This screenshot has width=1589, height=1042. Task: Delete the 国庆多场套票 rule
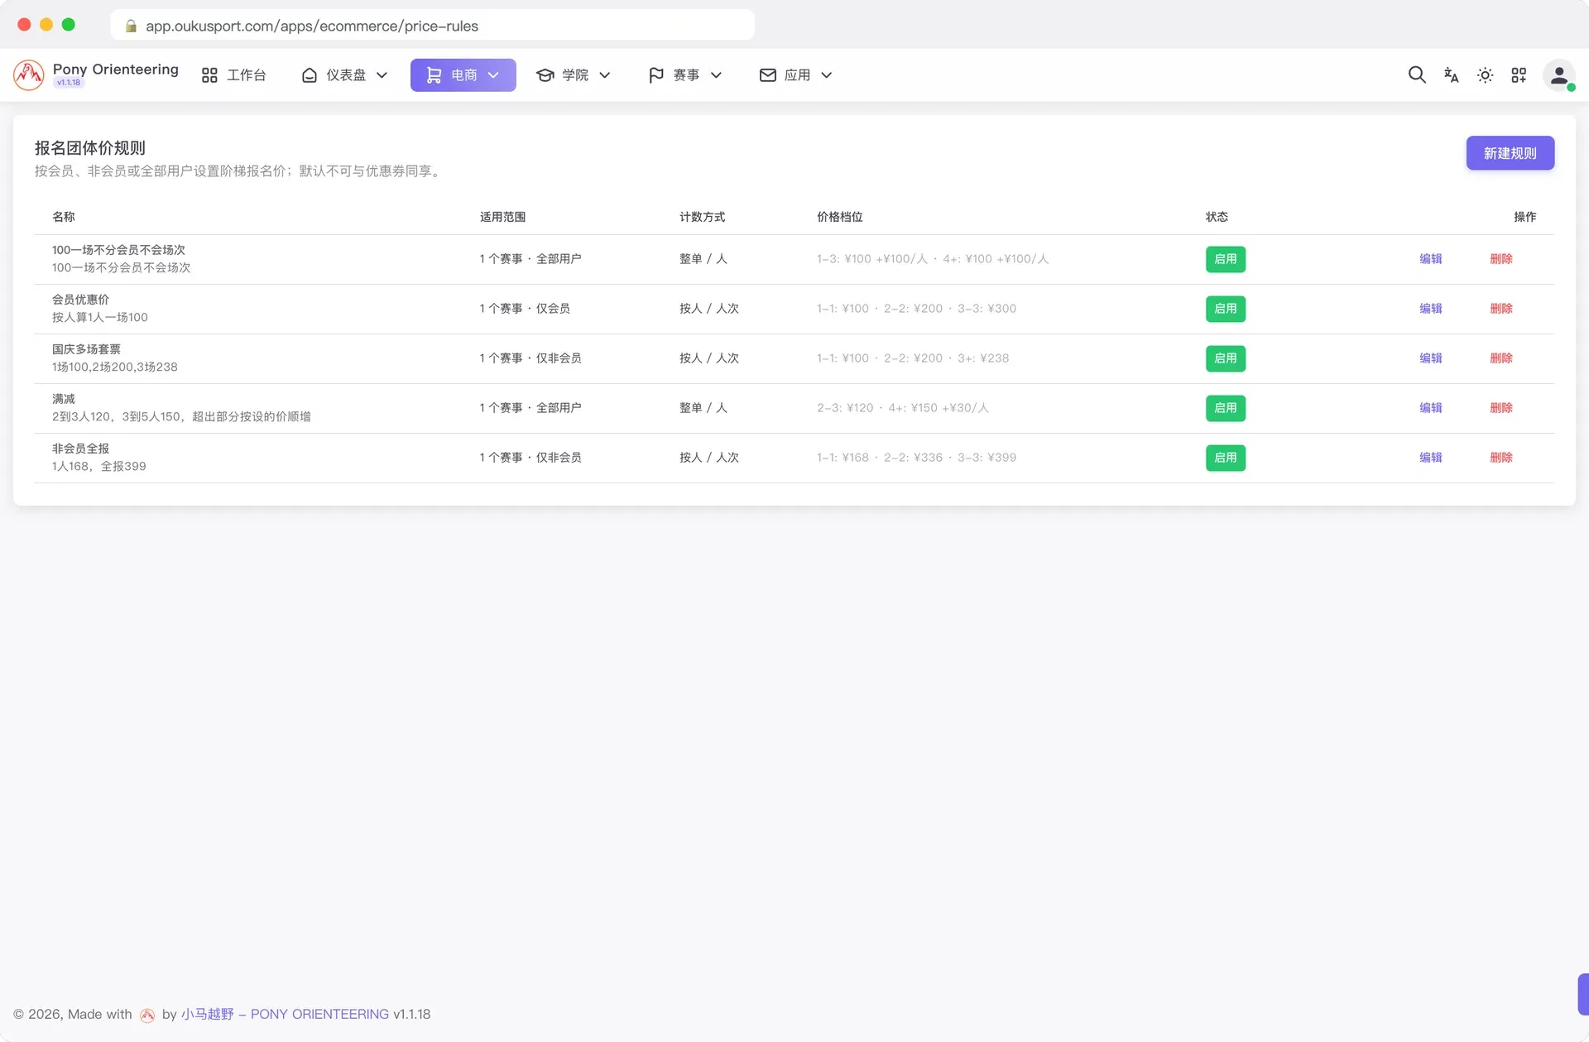[1501, 358]
